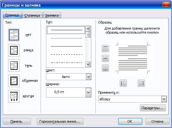Select the 'нет' border setting icon
This screenshot has height=128, width=172.
[14, 35]
